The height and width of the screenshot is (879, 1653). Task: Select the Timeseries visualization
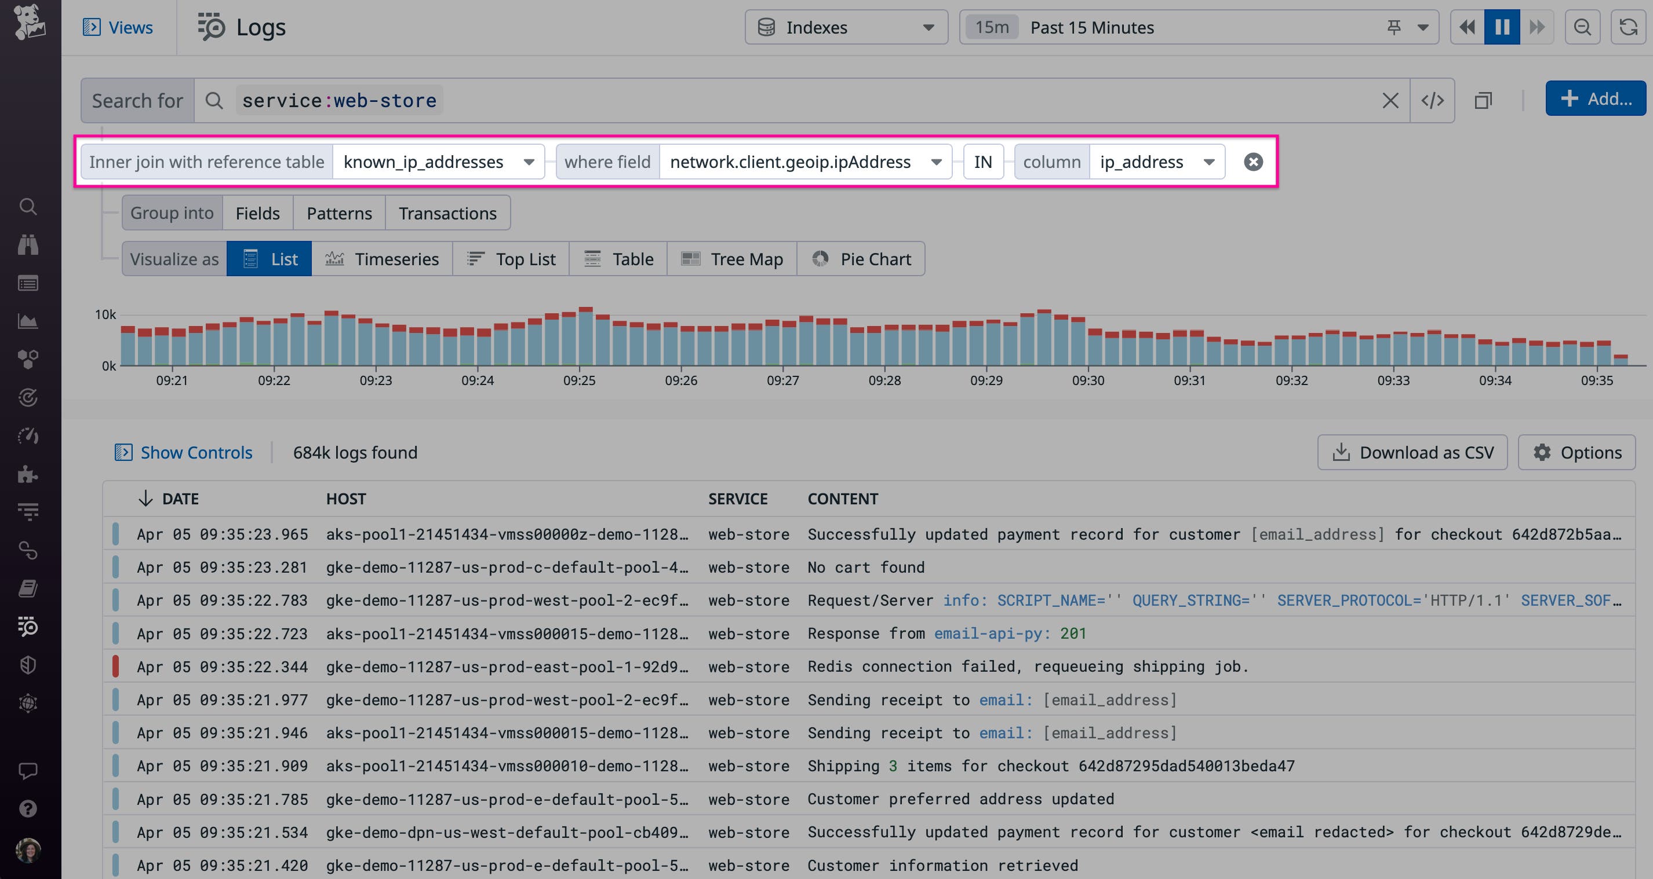coord(383,258)
